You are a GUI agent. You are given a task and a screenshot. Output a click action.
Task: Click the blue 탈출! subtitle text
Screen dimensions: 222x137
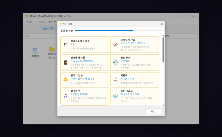[x=73, y=44]
